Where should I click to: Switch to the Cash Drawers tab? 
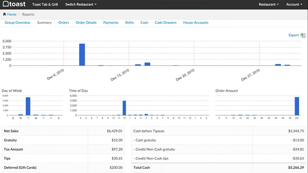point(165,23)
